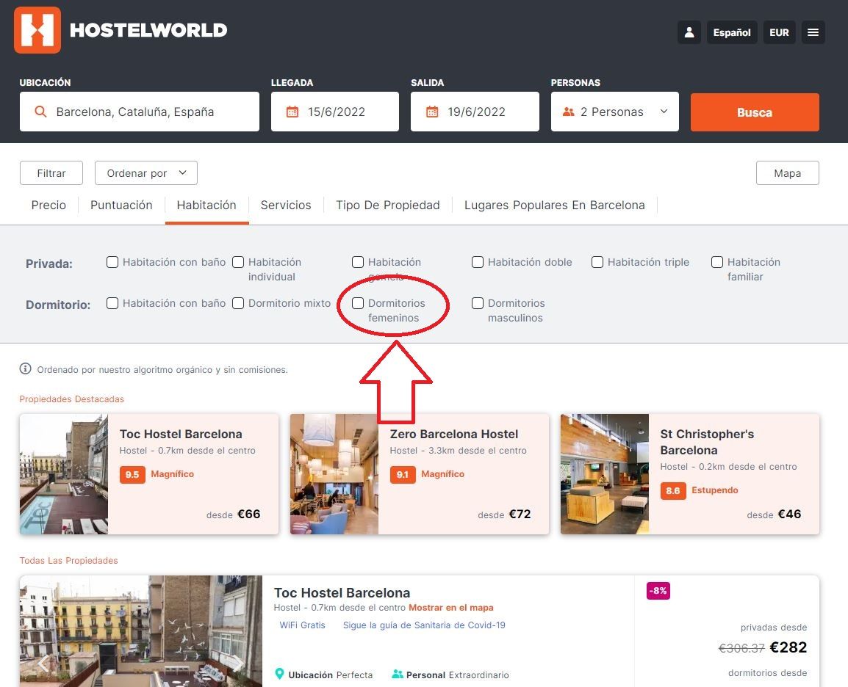Click the 9.5 rating badge

pyautogui.click(x=132, y=475)
